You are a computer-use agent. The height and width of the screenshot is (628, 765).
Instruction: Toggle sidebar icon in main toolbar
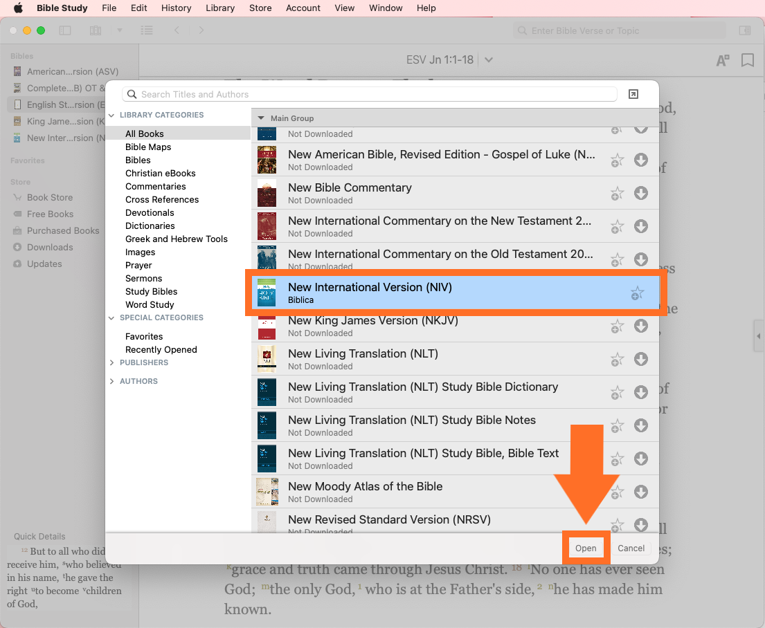pos(65,30)
